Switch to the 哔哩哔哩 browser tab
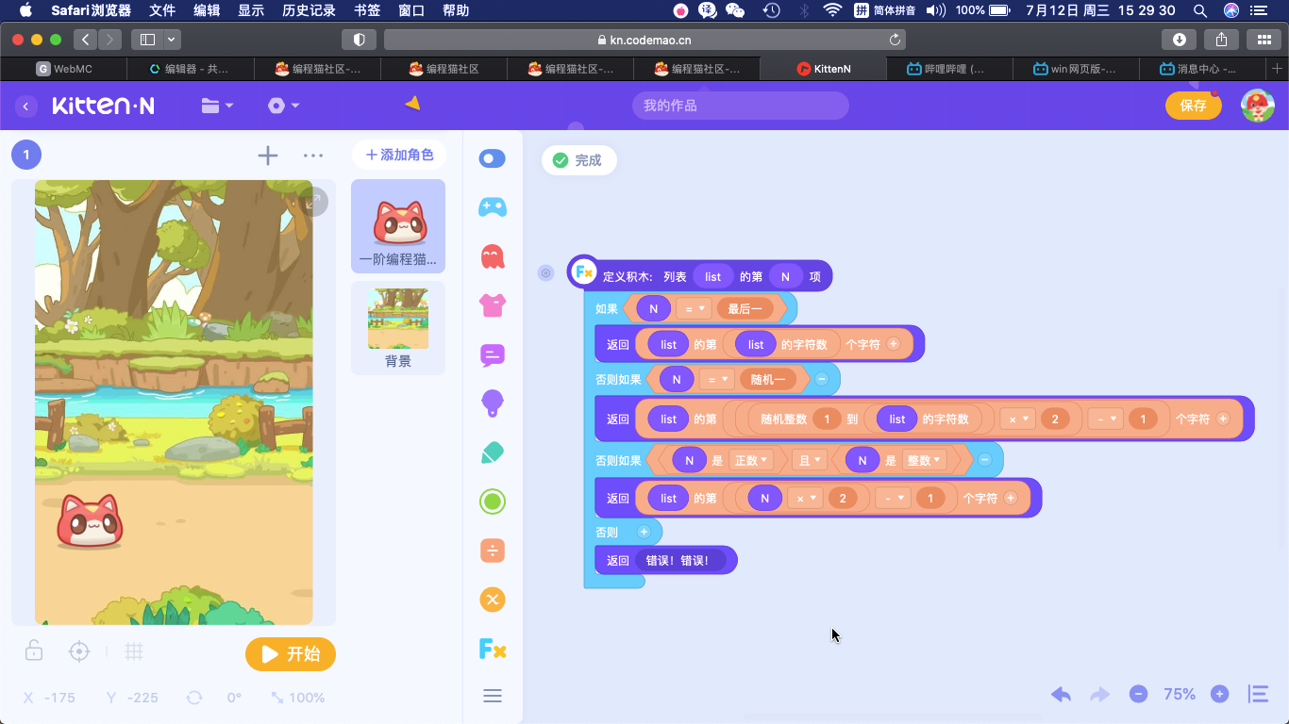This screenshot has width=1289, height=724. 948,69
